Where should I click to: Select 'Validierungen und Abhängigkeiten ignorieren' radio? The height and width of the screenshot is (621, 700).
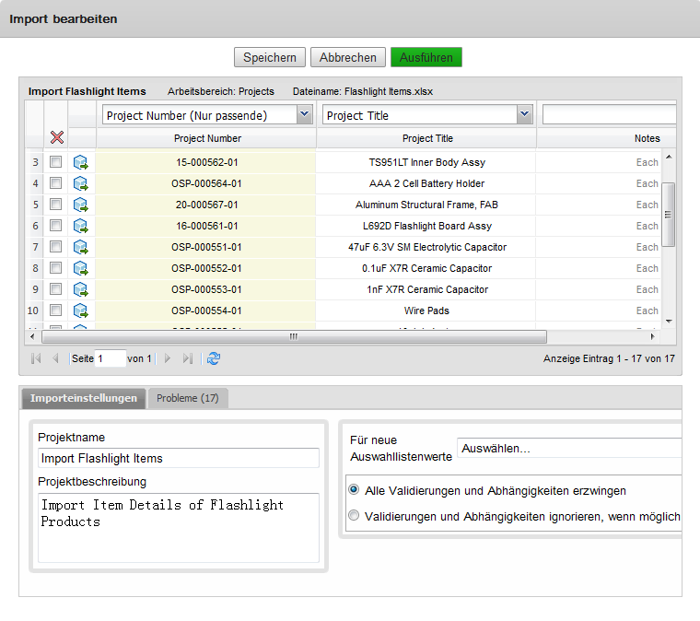[x=354, y=516]
